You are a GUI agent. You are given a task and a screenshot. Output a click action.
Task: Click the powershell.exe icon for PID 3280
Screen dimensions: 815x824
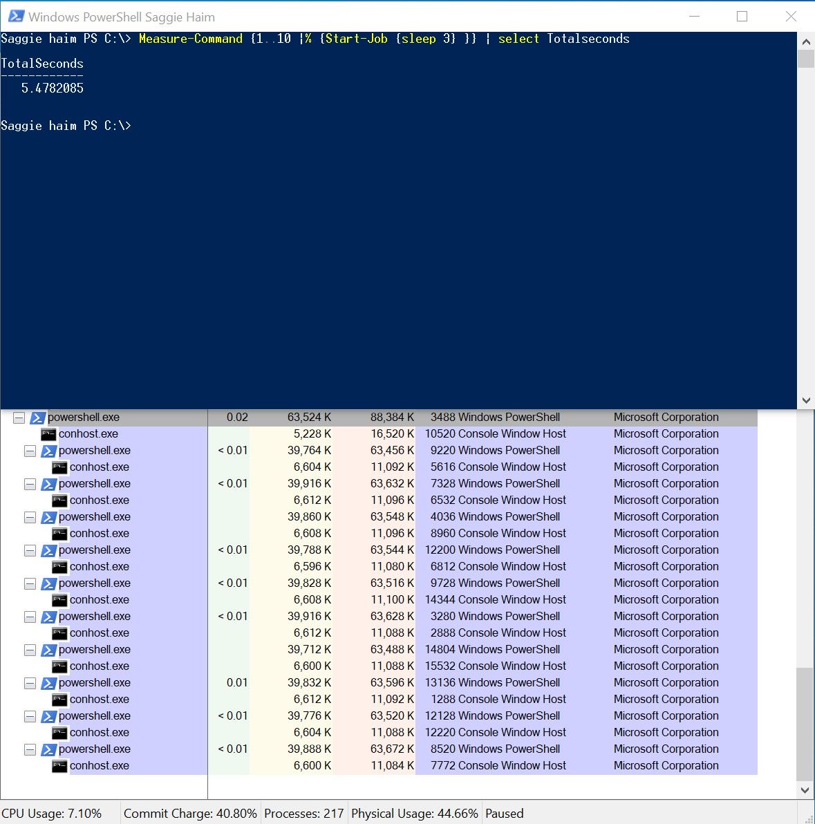click(48, 617)
